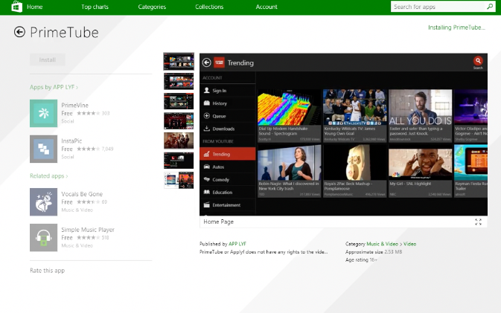Select the third screenshot thumbnail
This screenshot has height=313, width=501.
coord(179,101)
